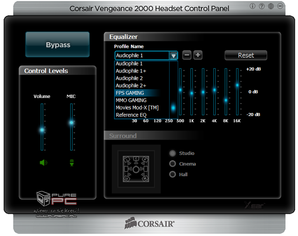Choose Audiophile 1 from the list
Screen dimensions: 298x236
pyautogui.click(x=142, y=64)
